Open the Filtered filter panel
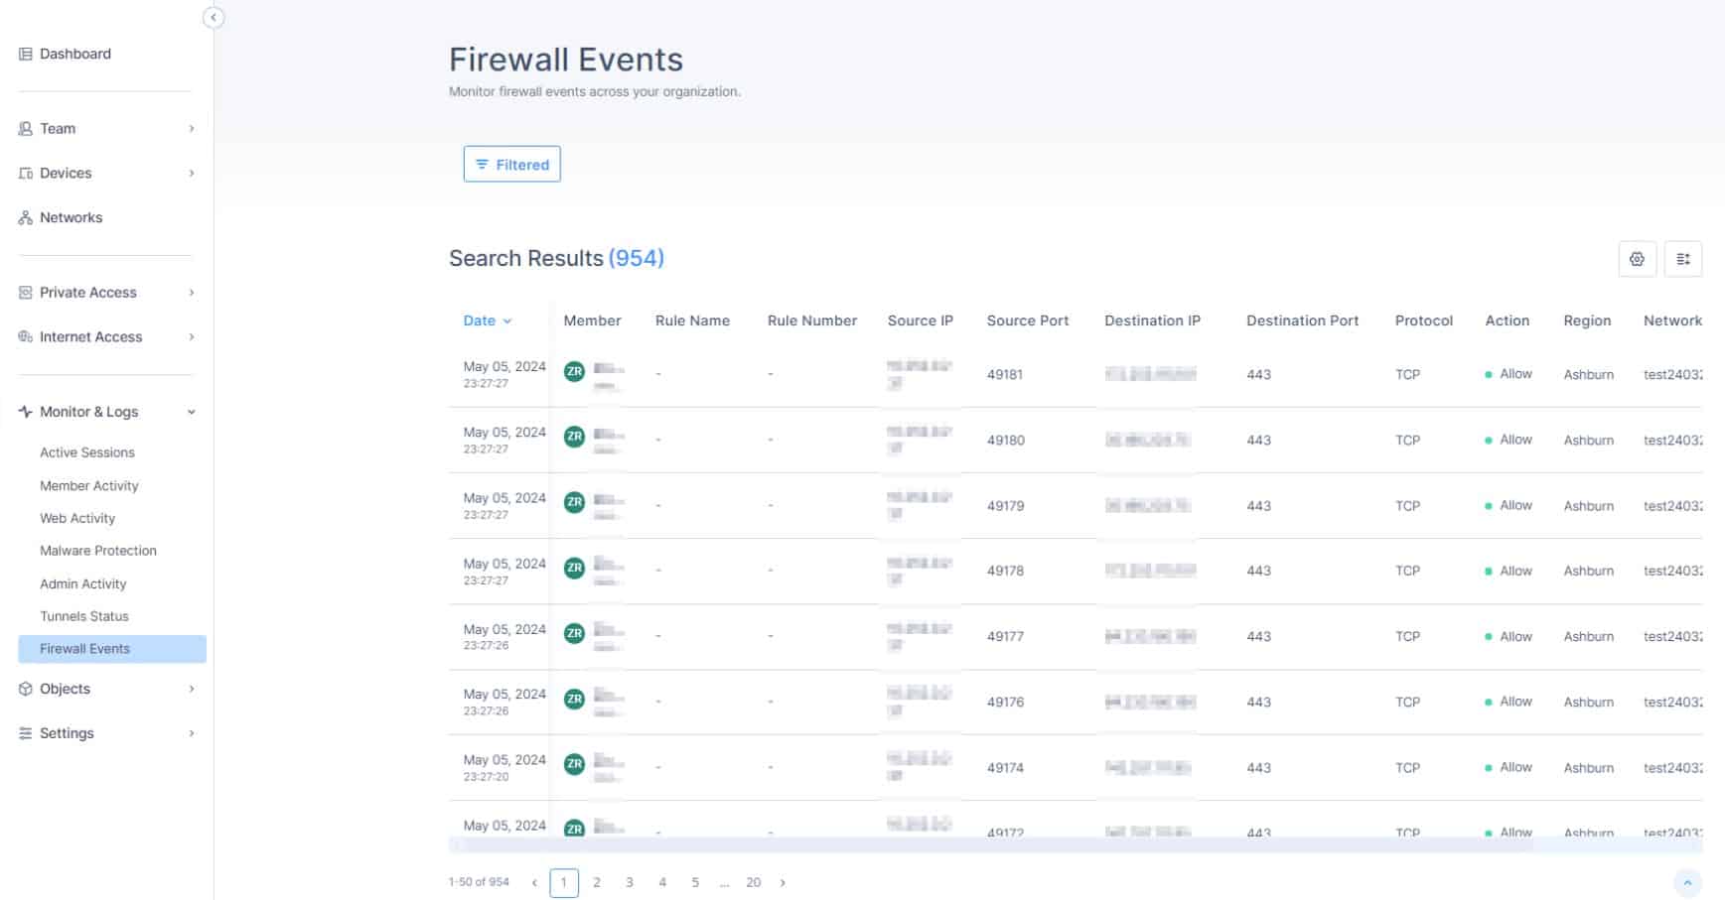1725x900 pixels. [512, 164]
